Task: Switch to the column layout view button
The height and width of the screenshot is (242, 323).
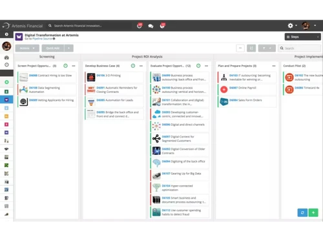Action: coord(251,48)
